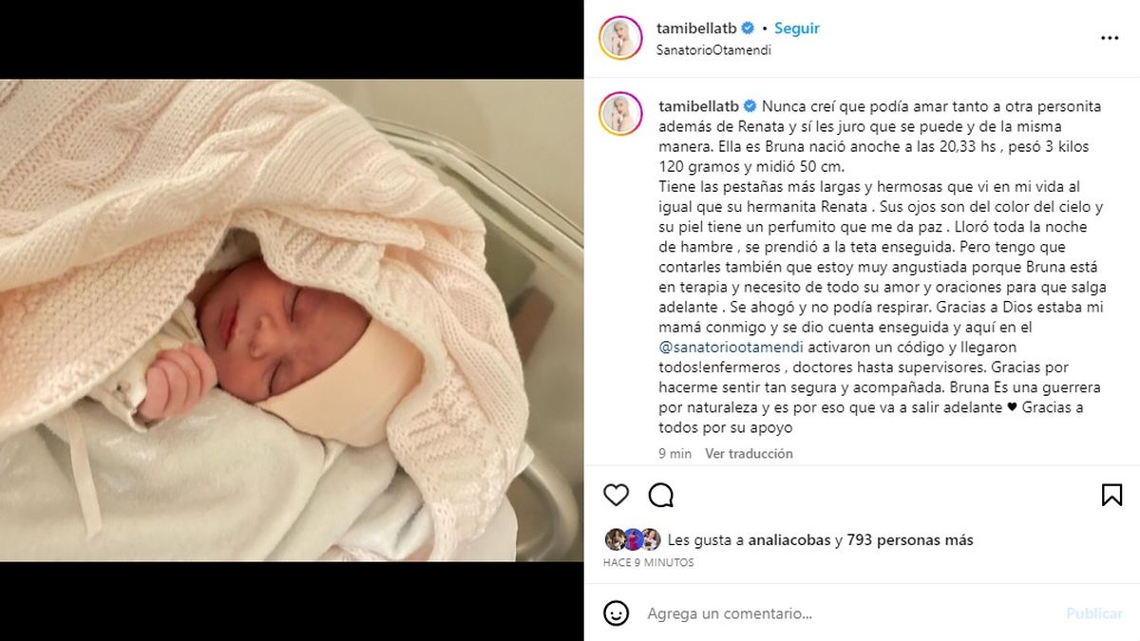Open tamibellatb username in header
Screen dimensions: 1140x641
697,28
